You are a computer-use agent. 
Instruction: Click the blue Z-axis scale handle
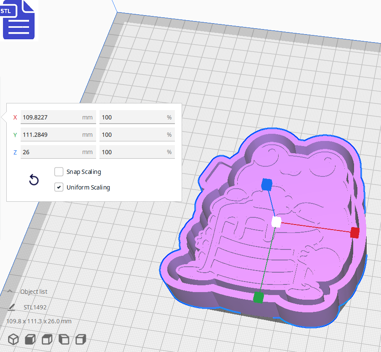coord(266,184)
